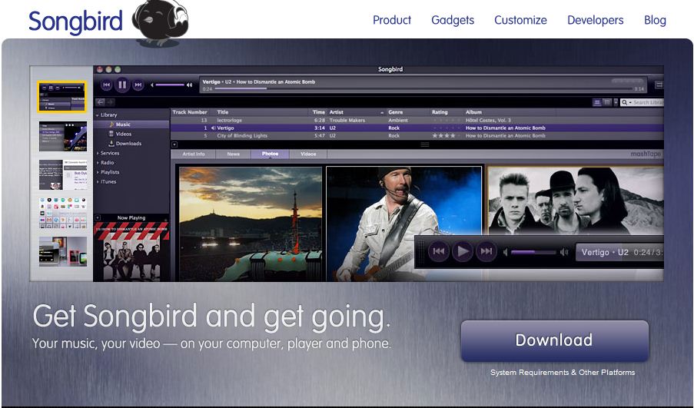Go forward with the right arrow navigation button
The height and width of the screenshot is (408, 694).
(110, 102)
